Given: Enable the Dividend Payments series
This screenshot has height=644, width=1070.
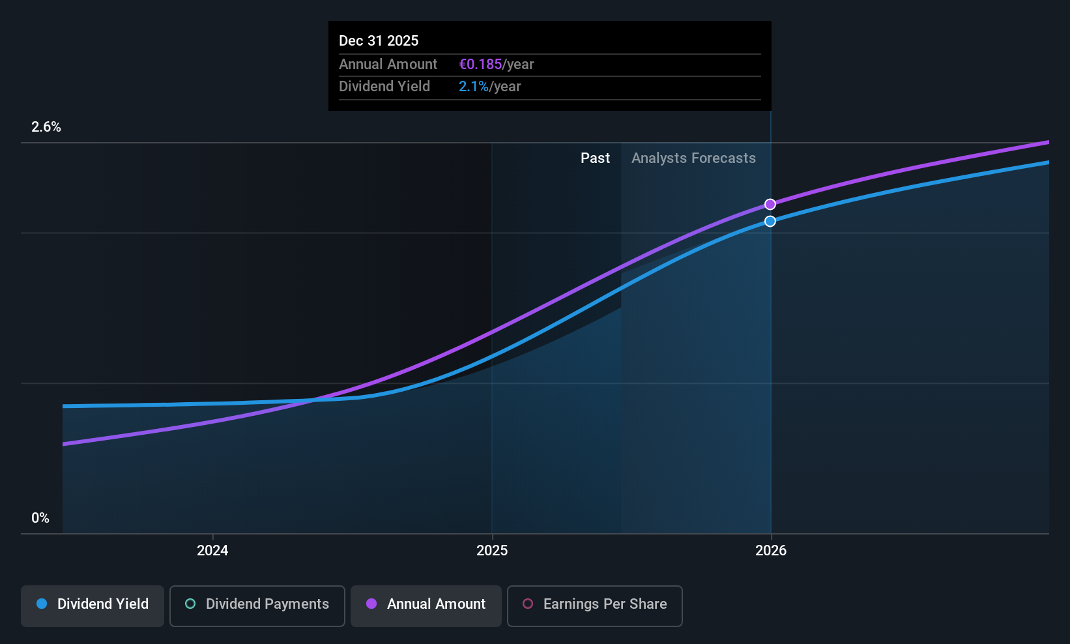Looking at the screenshot, I should [x=257, y=606].
